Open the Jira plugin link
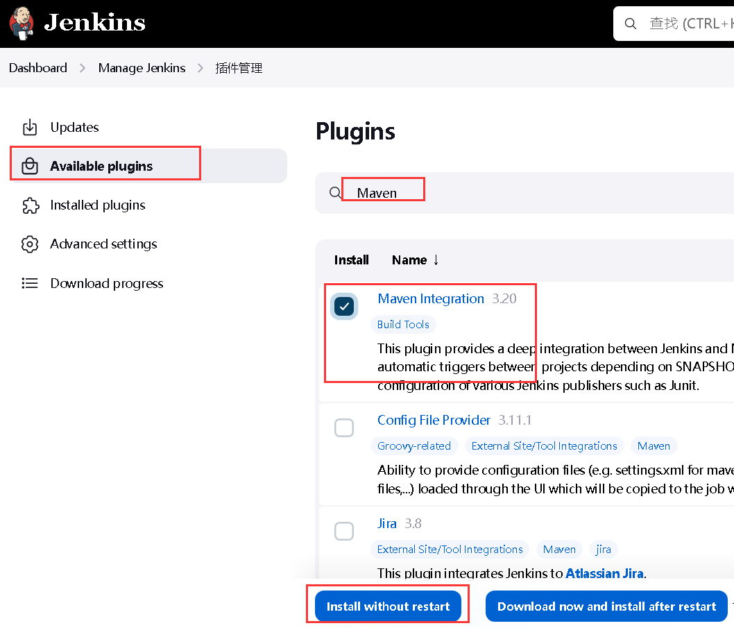 click(x=387, y=523)
